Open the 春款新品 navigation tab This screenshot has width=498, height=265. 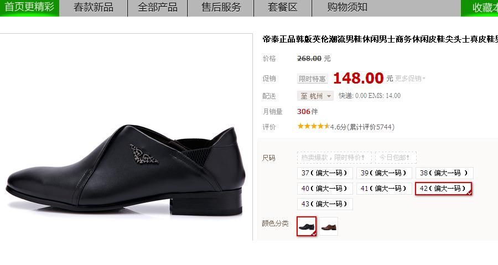tap(94, 8)
